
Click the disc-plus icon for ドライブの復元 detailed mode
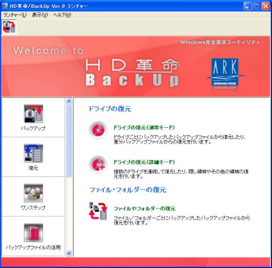click(98, 165)
